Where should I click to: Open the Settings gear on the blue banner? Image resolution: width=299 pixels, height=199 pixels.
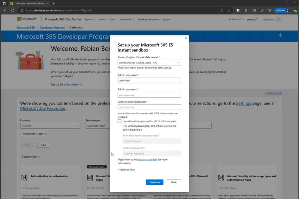click(280, 35)
